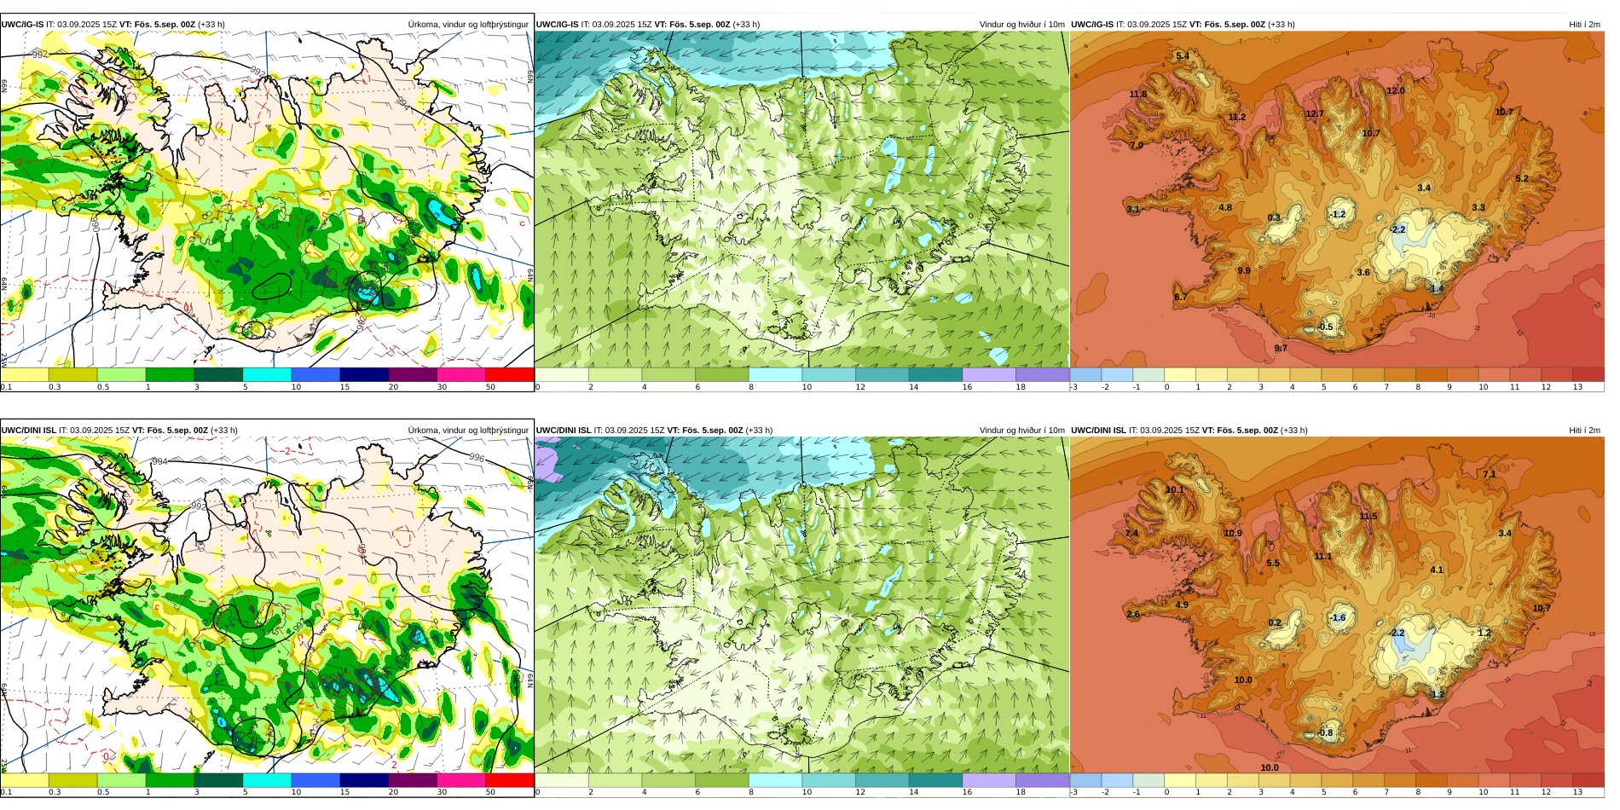
Task: Click the navy 15 mm swatch in the DINI ISL precipitation legend
Action: [364, 780]
